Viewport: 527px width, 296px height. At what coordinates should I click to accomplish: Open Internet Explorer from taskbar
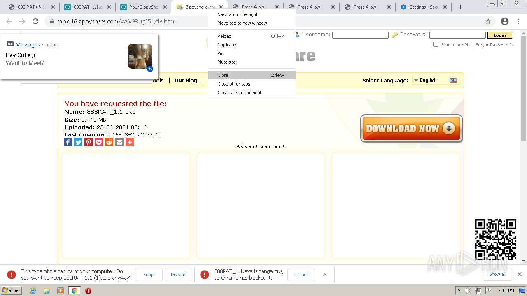[33, 291]
